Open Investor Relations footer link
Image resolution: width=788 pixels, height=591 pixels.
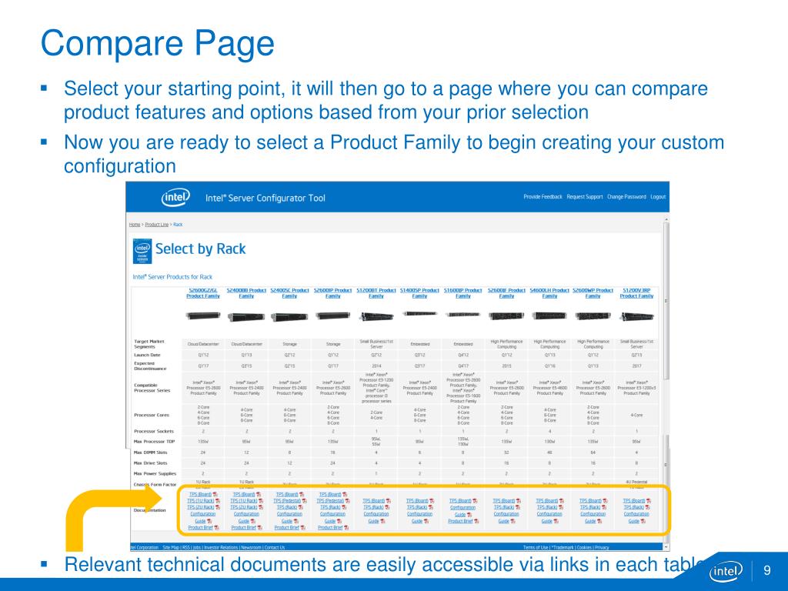tap(221, 547)
